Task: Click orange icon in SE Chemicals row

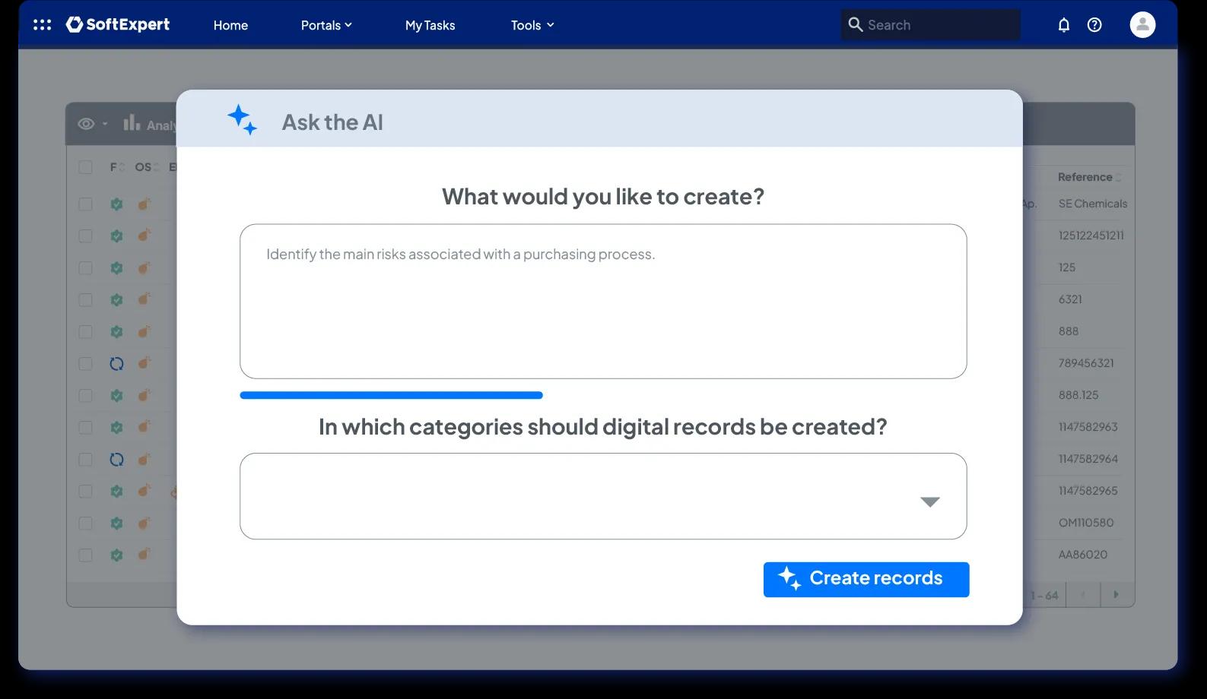Action: point(144,204)
